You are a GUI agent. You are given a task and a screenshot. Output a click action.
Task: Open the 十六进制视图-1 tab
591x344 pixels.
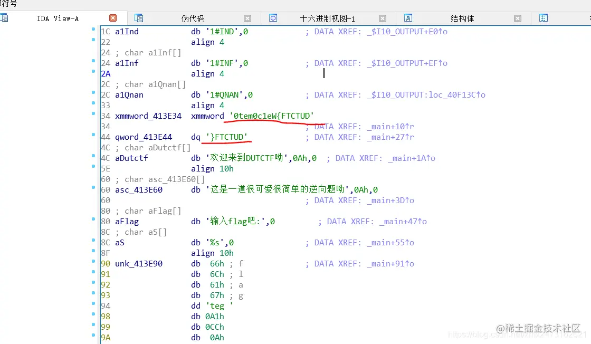(x=332, y=17)
